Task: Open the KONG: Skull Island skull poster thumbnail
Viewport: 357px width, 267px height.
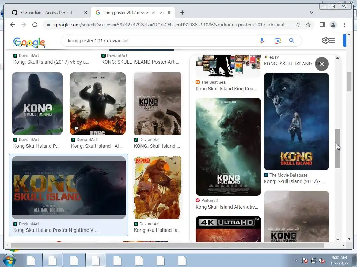Action: (x=158, y=104)
